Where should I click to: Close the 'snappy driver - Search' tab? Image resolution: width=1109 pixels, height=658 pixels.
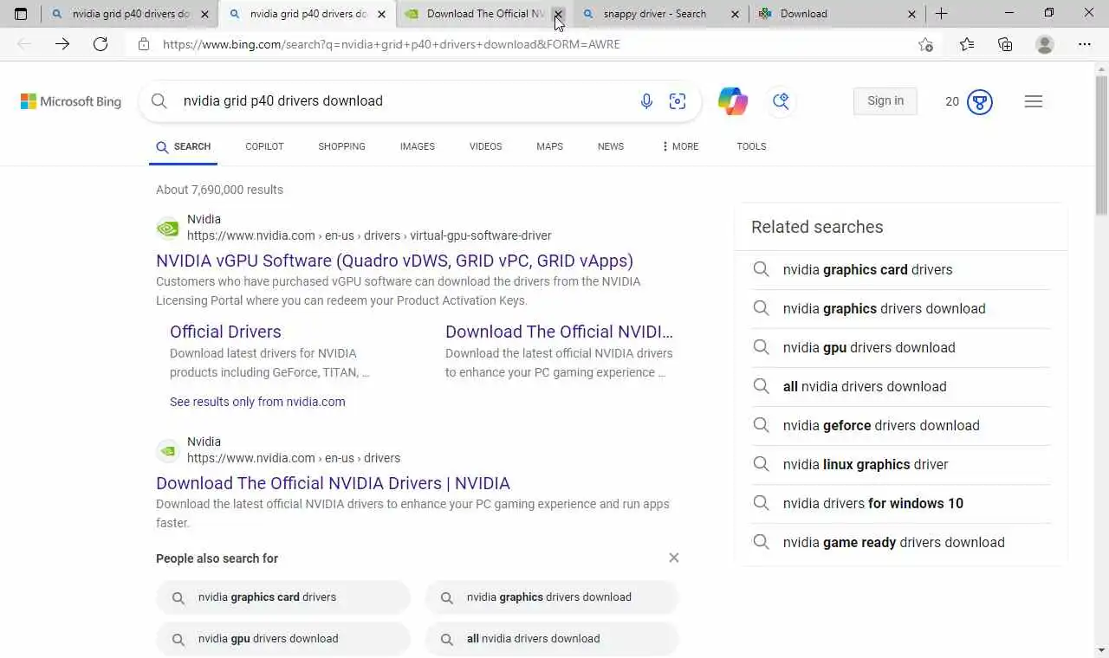click(736, 14)
